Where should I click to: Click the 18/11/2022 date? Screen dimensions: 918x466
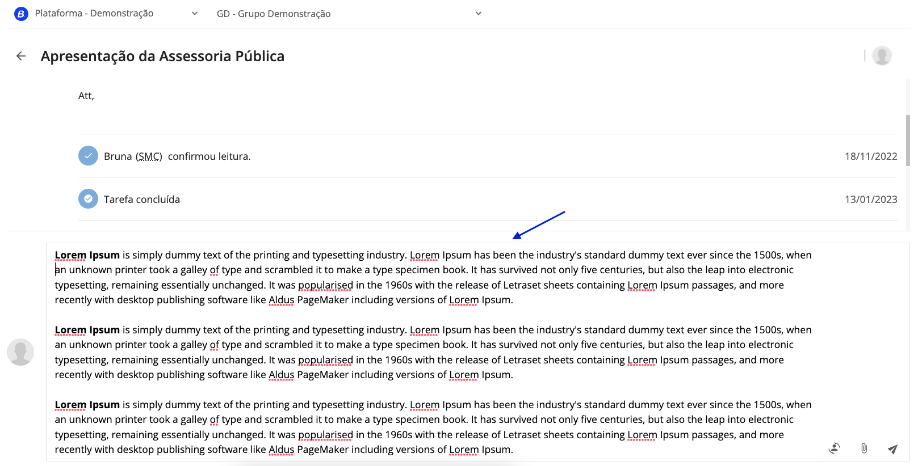point(870,156)
